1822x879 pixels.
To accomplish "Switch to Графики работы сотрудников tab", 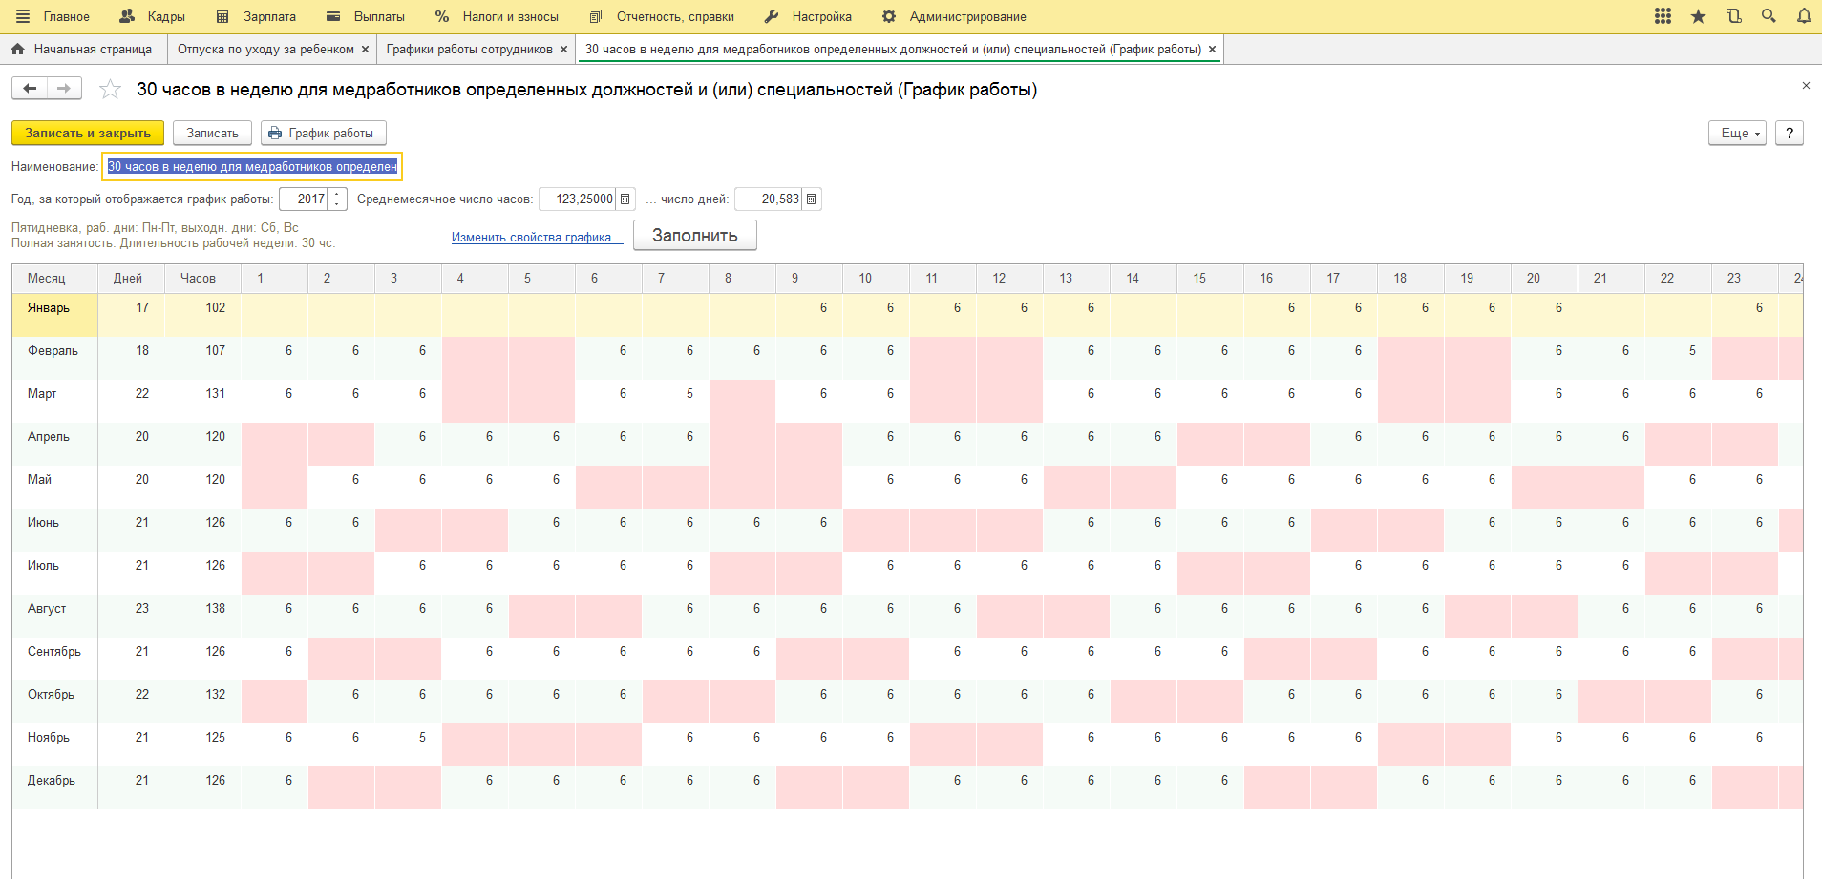I will pos(469,50).
